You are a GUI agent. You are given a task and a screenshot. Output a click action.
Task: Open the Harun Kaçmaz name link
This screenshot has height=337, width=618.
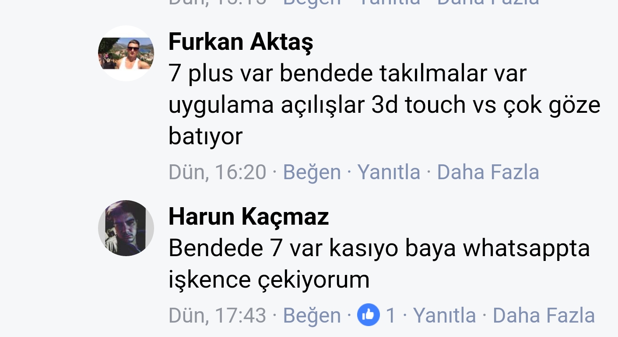pyautogui.click(x=249, y=217)
